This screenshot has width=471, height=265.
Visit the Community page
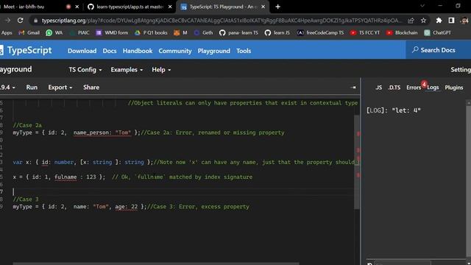tap(175, 51)
